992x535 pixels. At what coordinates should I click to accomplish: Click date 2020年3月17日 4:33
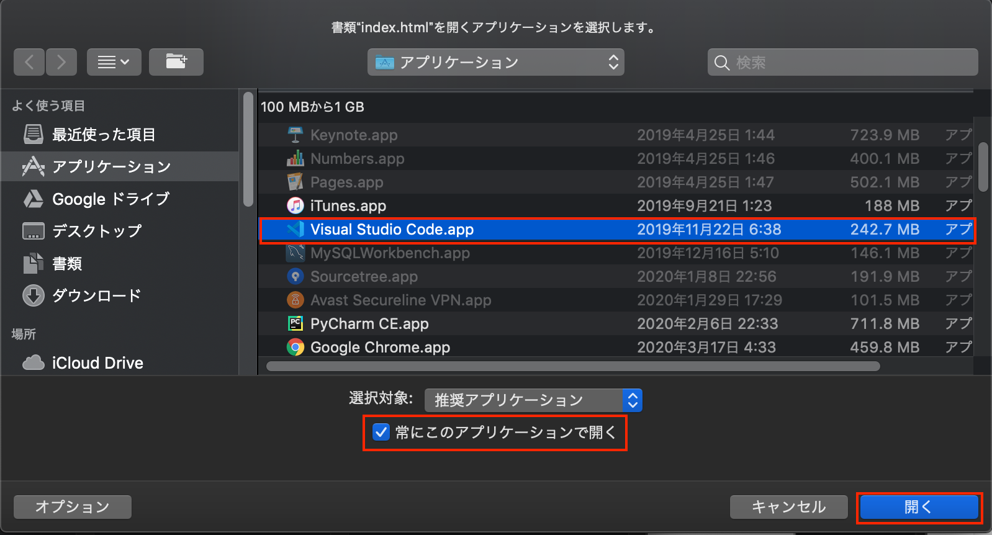[706, 347]
